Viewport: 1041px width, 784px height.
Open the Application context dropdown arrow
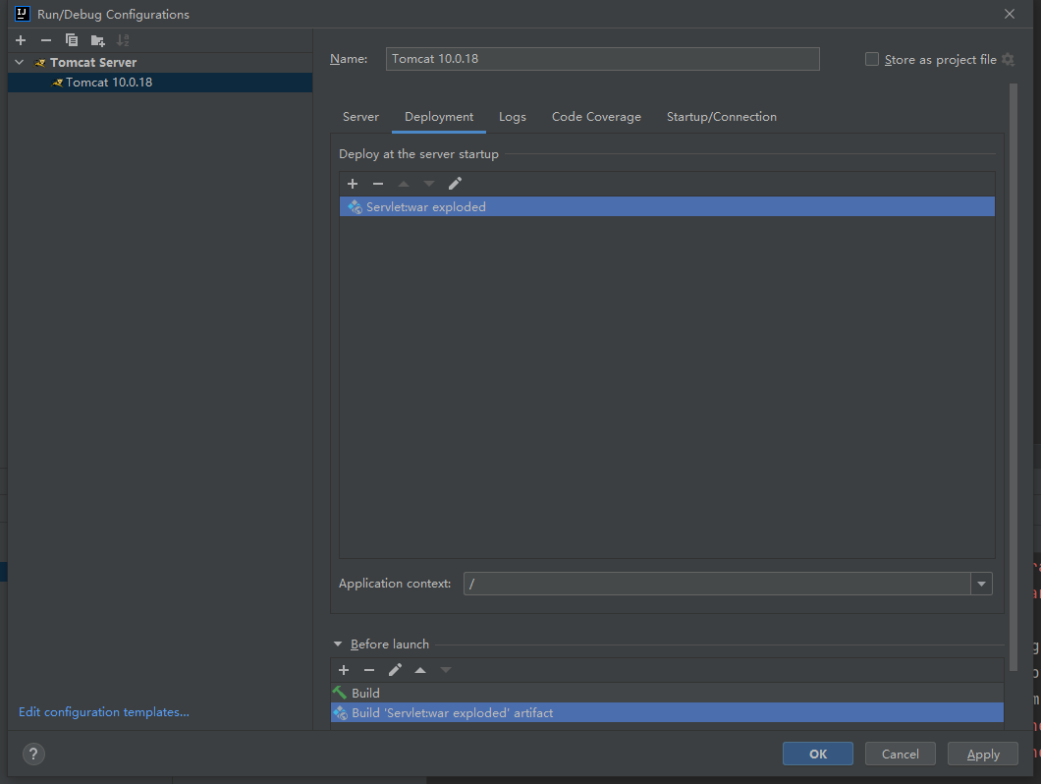[981, 584]
